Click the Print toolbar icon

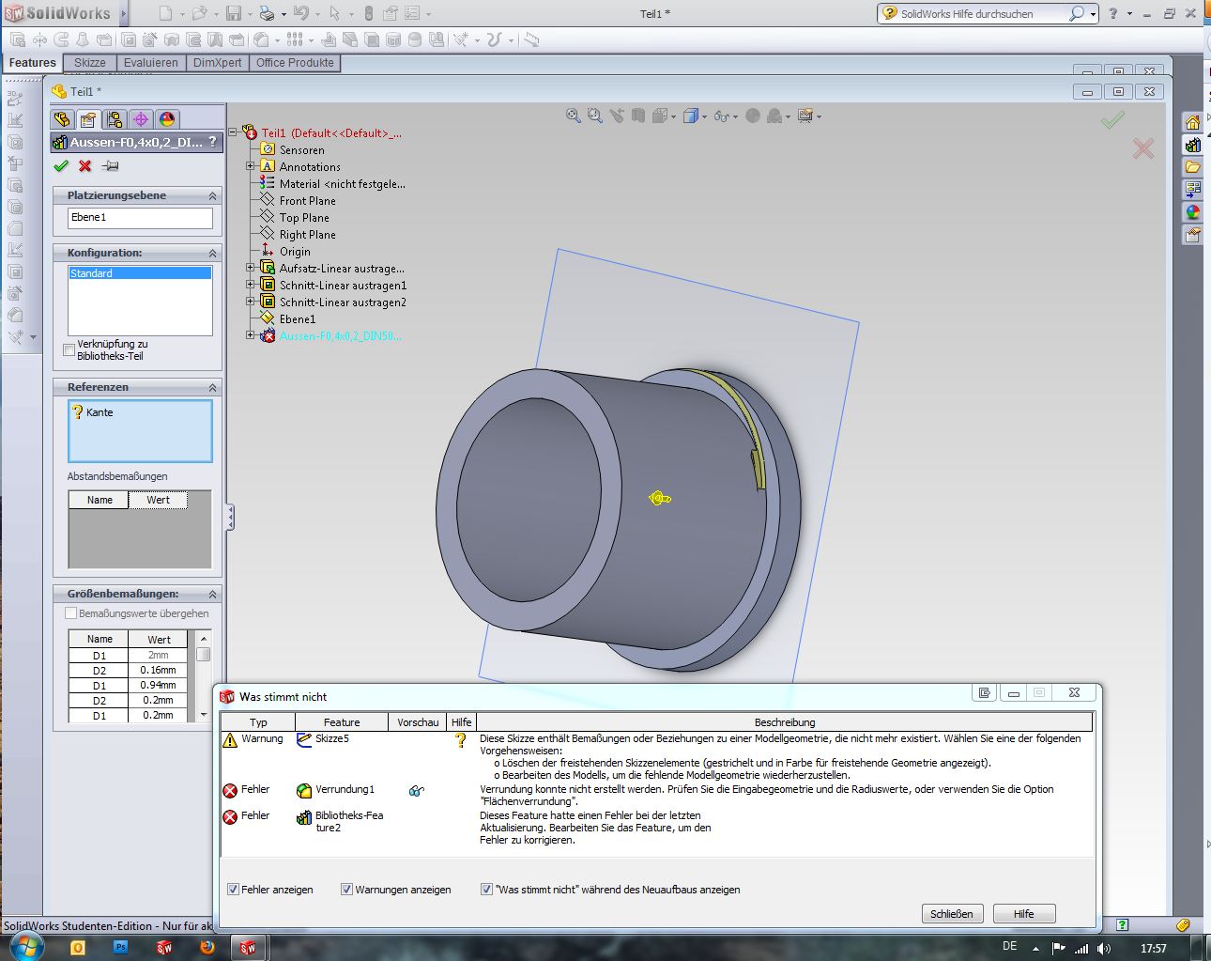click(x=267, y=13)
